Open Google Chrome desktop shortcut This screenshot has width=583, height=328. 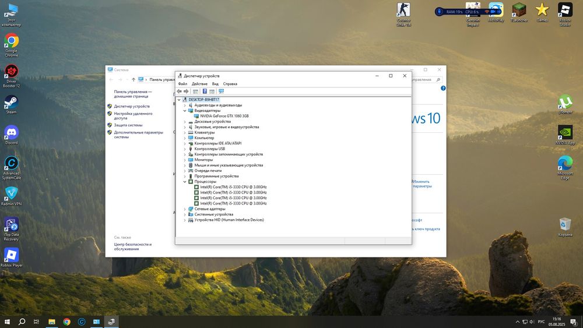click(12, 45)
